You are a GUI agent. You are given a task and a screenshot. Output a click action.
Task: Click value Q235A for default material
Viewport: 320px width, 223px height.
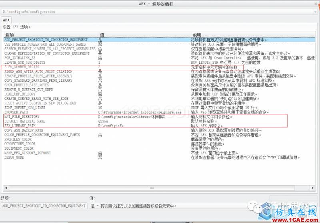click(103, 121)
